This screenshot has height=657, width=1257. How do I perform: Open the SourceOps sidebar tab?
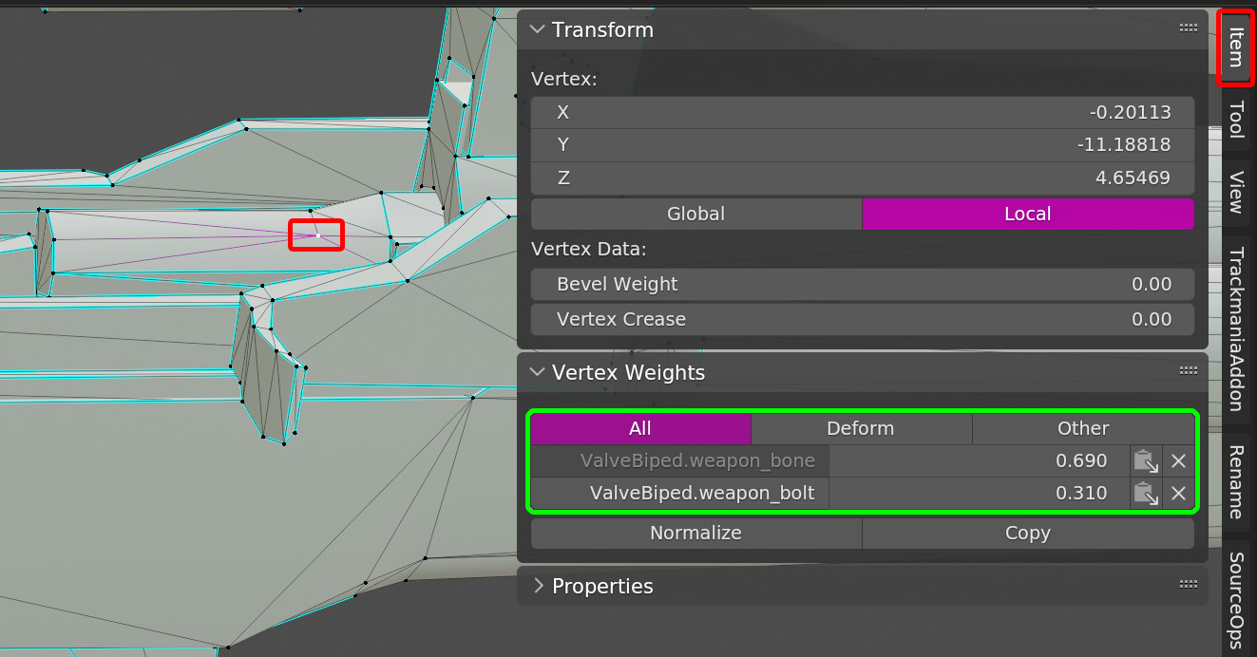(x=1236, y=598)
